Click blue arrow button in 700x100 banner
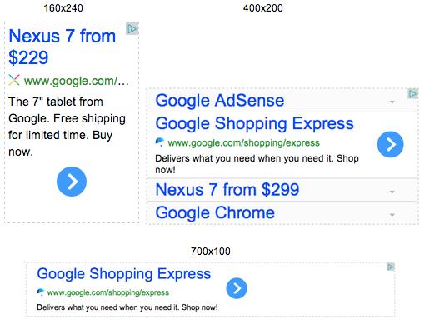Viewport: 425px width, 324px height. (x=237, y=288)
